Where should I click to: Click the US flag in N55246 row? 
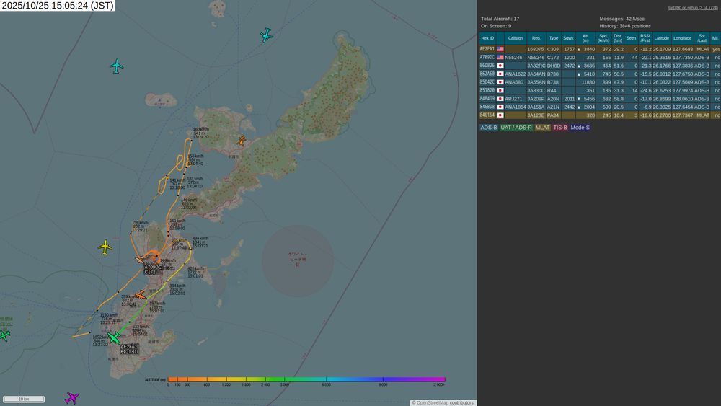[500, 58]
